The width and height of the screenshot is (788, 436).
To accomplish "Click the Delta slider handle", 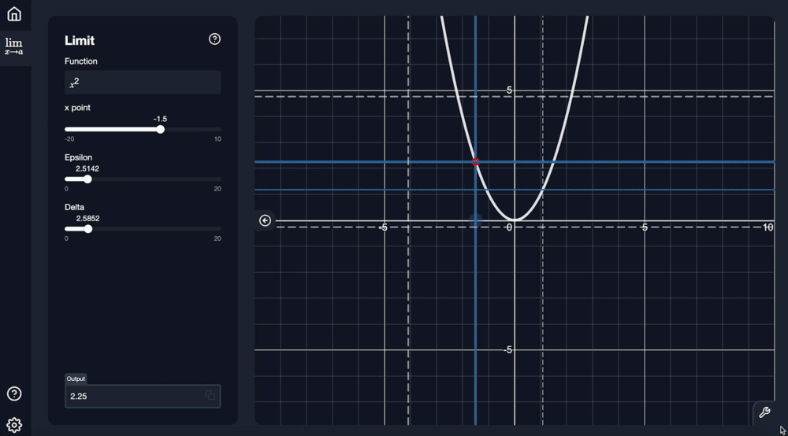I will 88,229.
